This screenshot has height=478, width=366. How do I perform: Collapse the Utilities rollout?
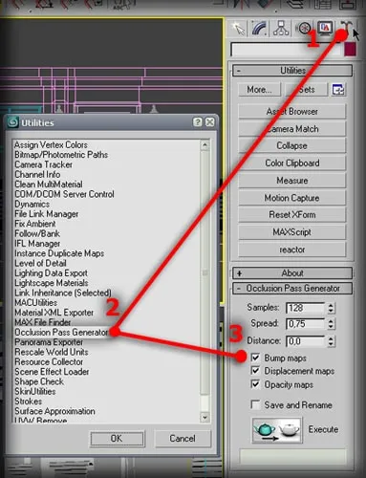coord(292,71)
